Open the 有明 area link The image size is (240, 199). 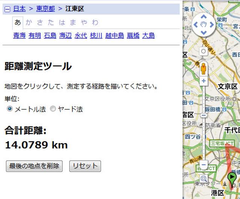34,36
